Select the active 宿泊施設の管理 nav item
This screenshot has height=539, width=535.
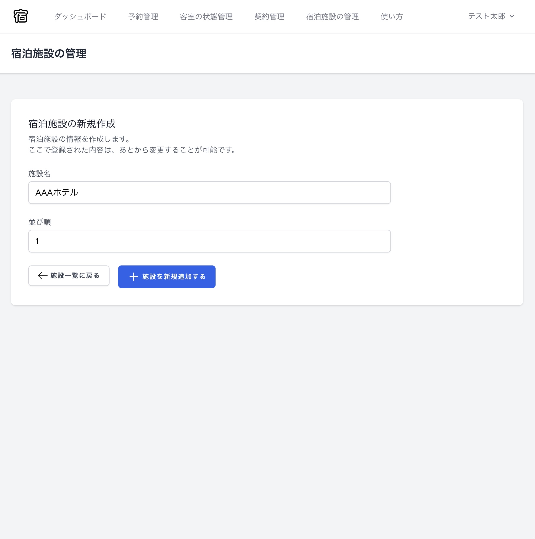coord(332,16)
